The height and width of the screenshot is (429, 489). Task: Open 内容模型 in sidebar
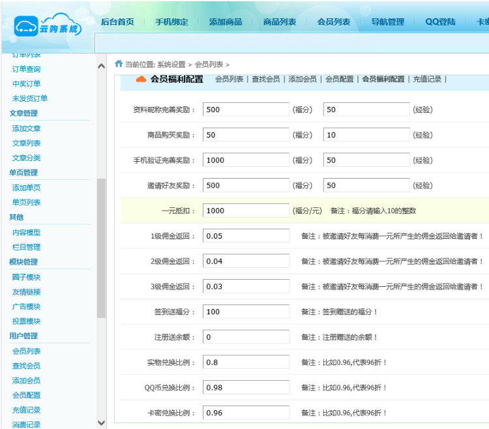click(27, 233)
